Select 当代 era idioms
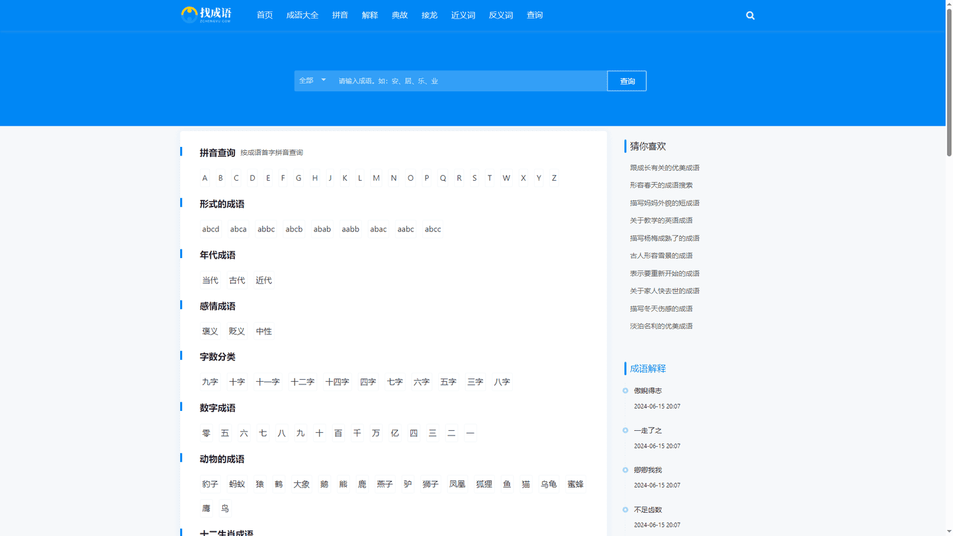 (x=210, y=281)
